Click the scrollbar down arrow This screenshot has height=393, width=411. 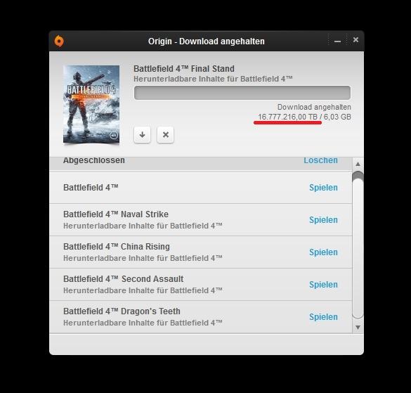[x=358, y=327]
